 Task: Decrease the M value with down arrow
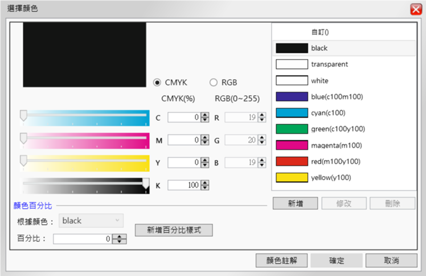tap(205, 143)
